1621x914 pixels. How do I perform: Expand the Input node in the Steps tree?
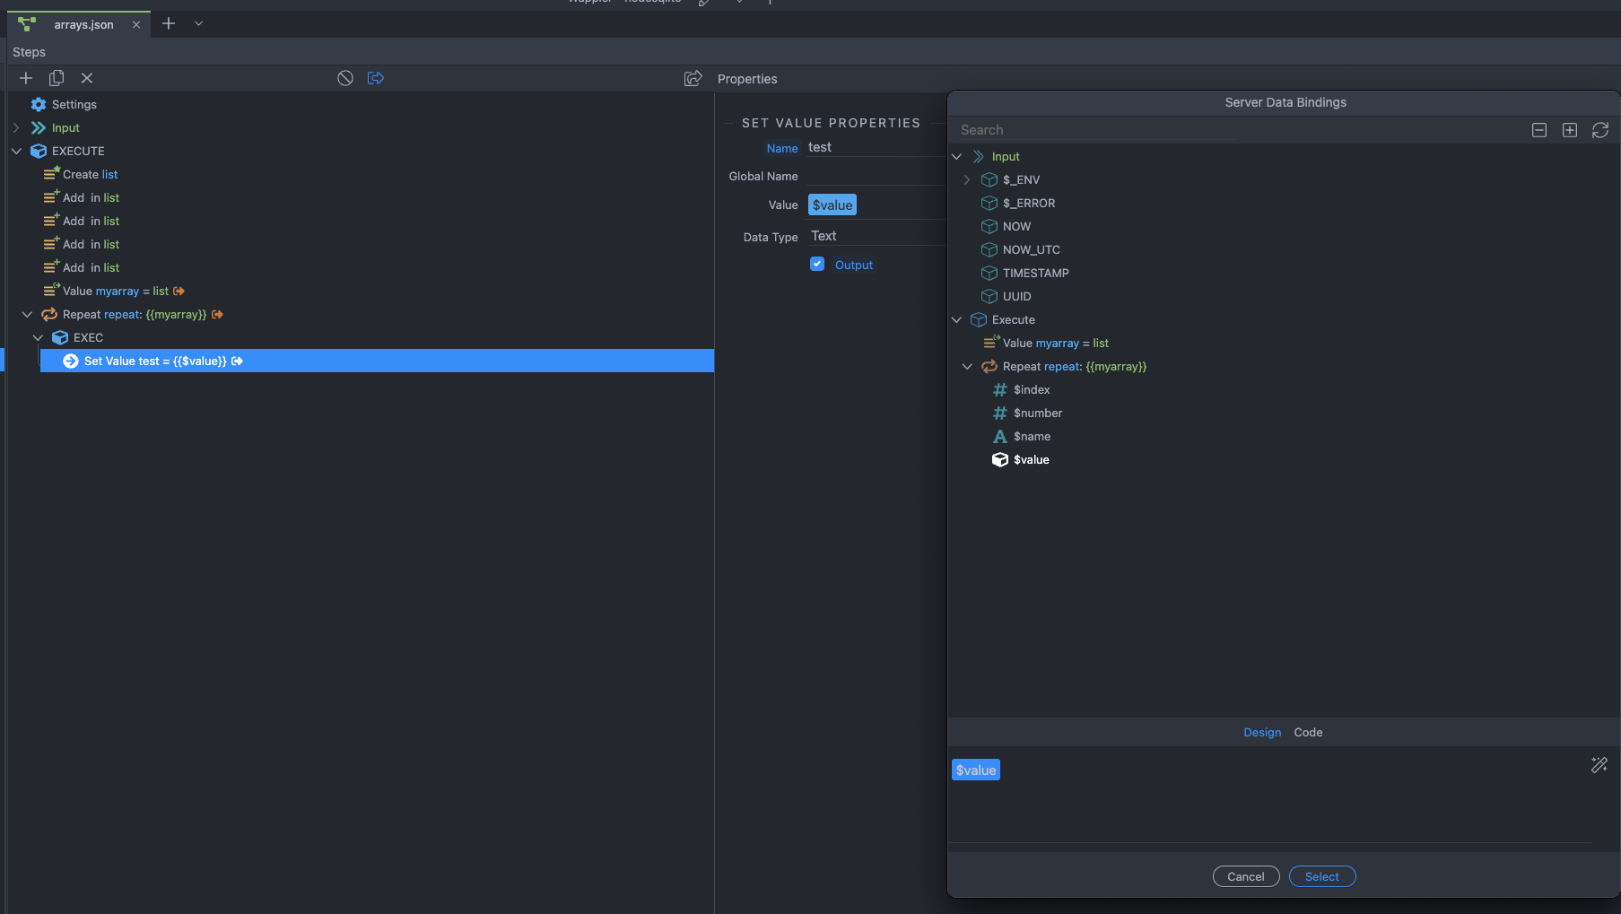pos(15,127)
